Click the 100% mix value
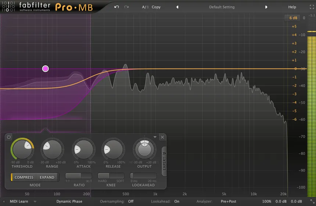The image size is (316, 206). click(x=267, y=201)
